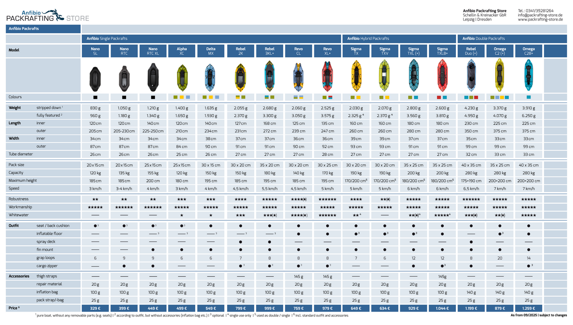Open the www.packrafting-store.de website link

point(540,19)
